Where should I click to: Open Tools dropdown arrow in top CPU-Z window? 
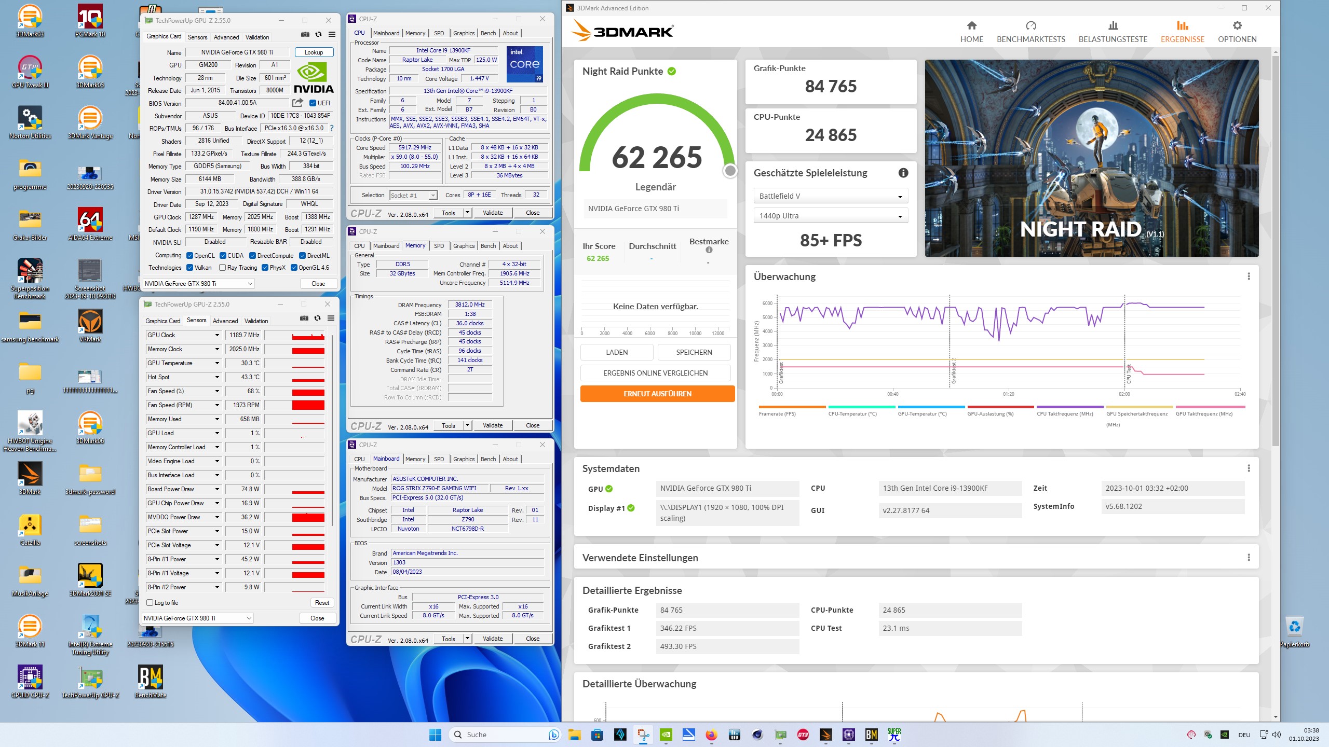467,213
